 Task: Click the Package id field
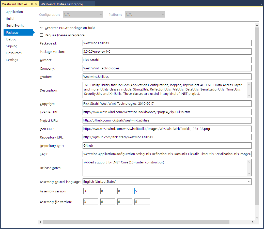pos(167,43)
